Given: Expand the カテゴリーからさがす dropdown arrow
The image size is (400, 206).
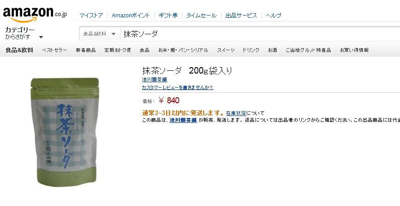Looking at the screenshot, I should coord(41,37).
